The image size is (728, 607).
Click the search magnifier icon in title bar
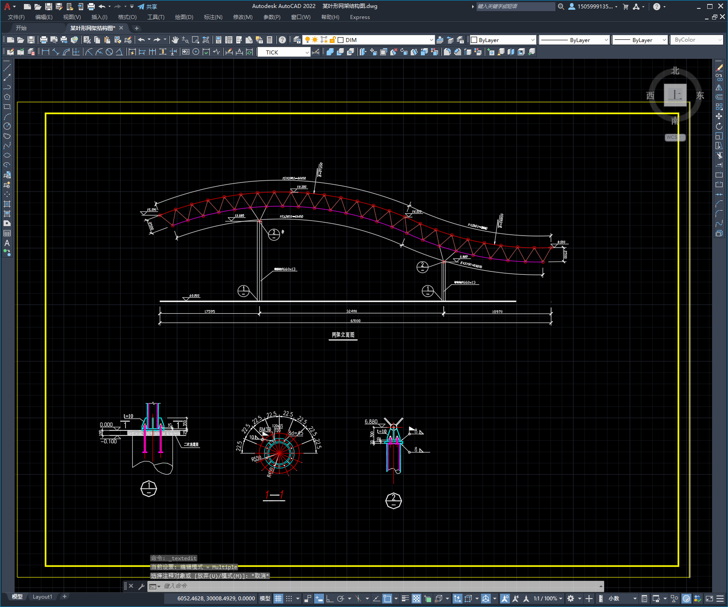[561, 7]
